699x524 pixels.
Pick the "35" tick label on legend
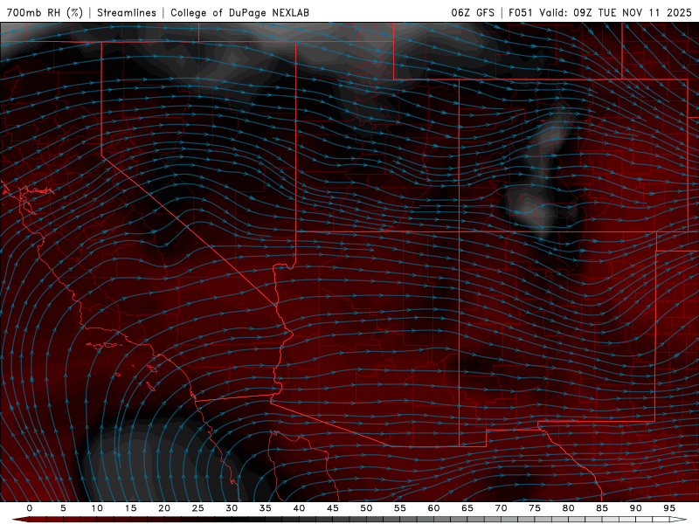266,508
